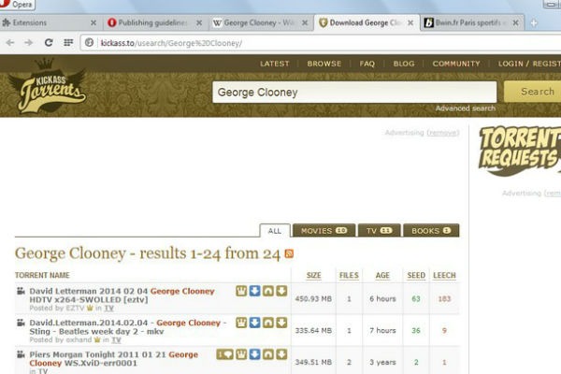The width and height of the screenshot is (561, 374).
Task: Open Piers Morgan Tonight 2011 01 21 torrent
Action: pos(114,359)
